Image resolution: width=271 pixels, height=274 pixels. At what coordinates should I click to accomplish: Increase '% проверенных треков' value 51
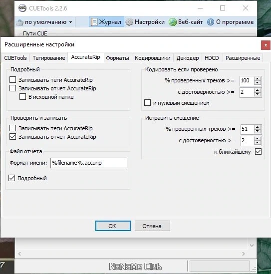(258, 127)
